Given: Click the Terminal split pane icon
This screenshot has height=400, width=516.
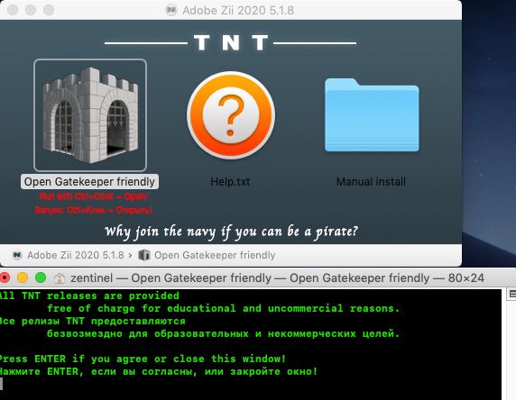Looking at the screenshot, I should tap(512, 294).
